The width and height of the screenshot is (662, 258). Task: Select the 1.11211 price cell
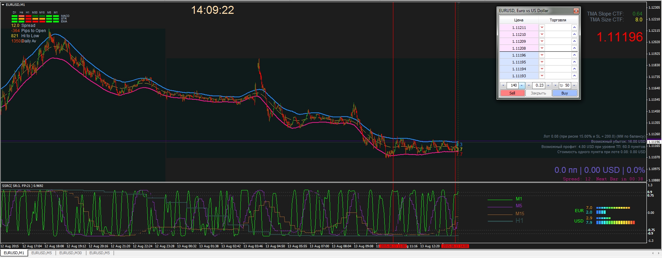519,28
